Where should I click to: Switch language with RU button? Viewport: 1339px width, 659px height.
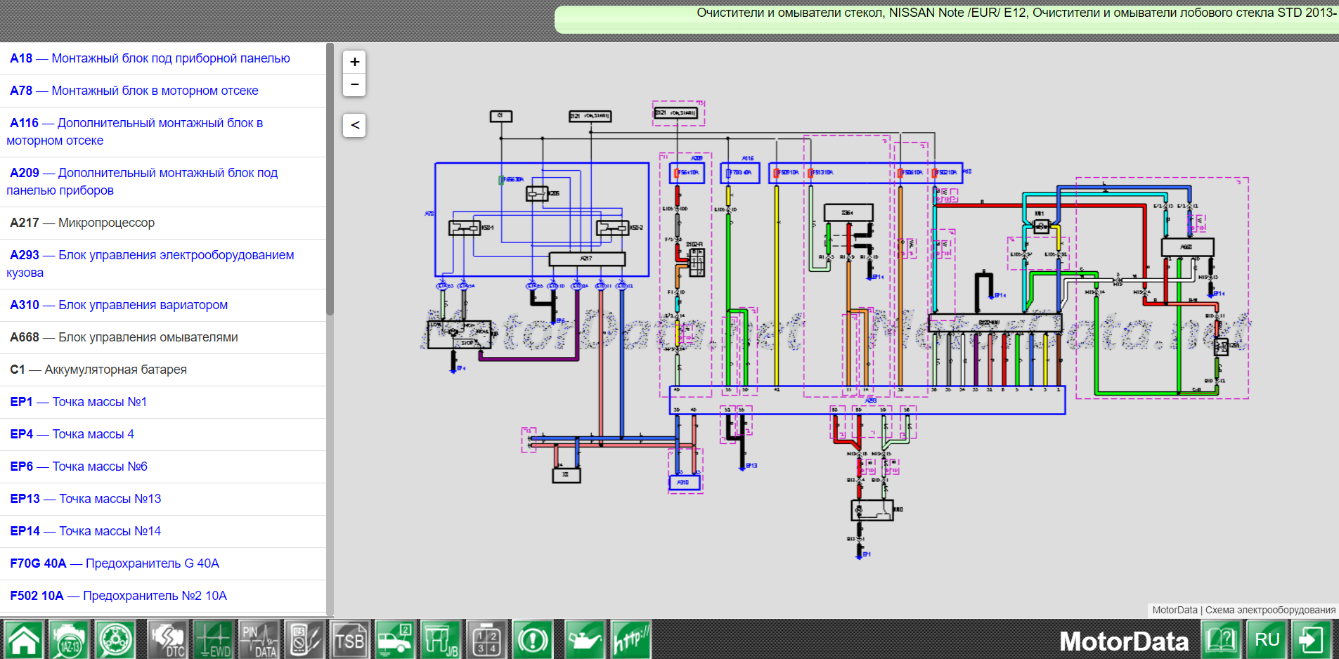tap(1267, 640)
